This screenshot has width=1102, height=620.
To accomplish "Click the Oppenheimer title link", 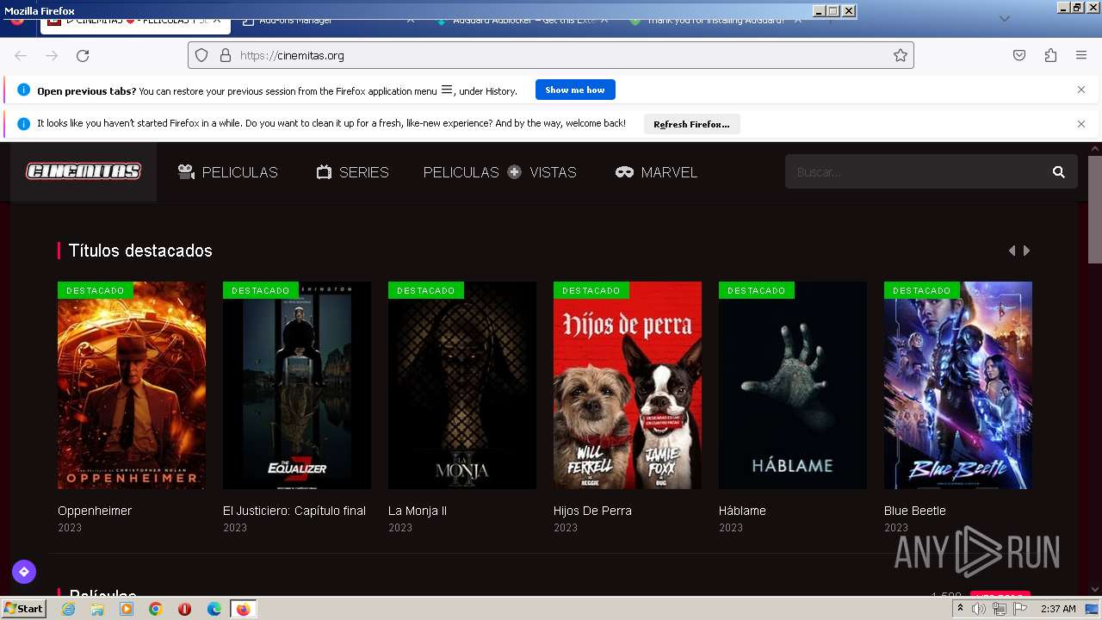I will pos(95,511).
